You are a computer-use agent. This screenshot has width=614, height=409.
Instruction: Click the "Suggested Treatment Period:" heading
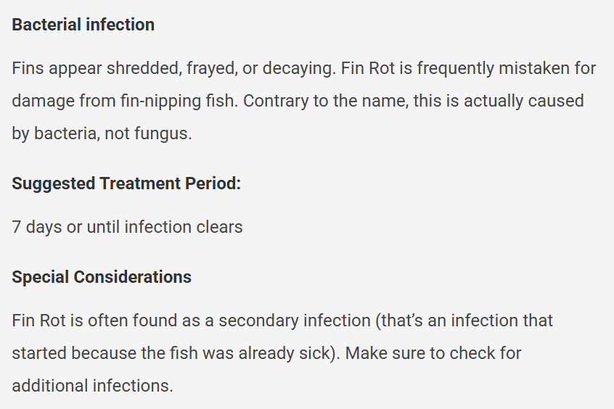coord(126,183)
